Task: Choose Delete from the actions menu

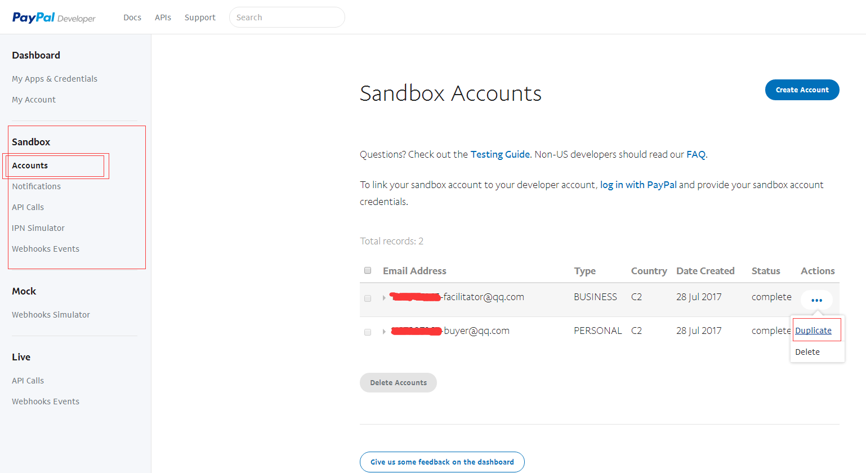Action: (807, 352)
